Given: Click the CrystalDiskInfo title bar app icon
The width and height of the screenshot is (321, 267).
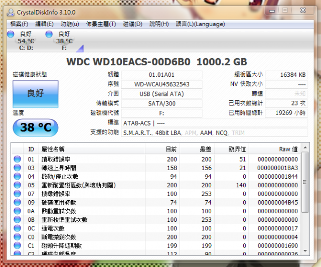Looking at the screenshot, I should point(10,12).
